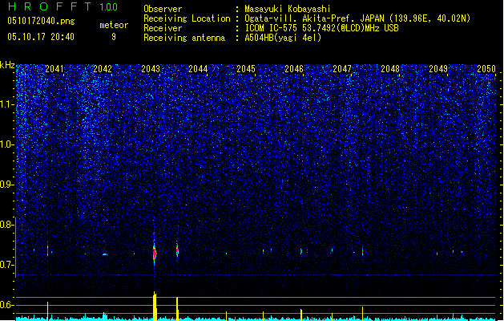Screen dimensions: 504x321
Task: Click time marker 2044
Action: coord(198,69)
